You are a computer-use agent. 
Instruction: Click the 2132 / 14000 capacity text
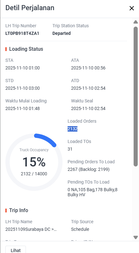[34, 174]
